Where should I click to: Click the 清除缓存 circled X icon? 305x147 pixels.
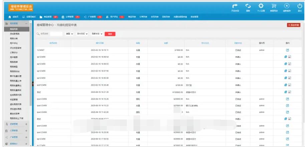pyautogui.click(x=287, y=6)
